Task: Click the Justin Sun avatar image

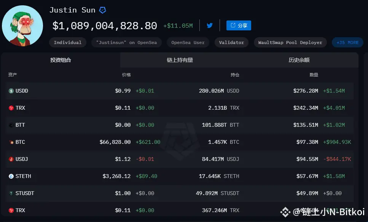Action: pos(22,26)
